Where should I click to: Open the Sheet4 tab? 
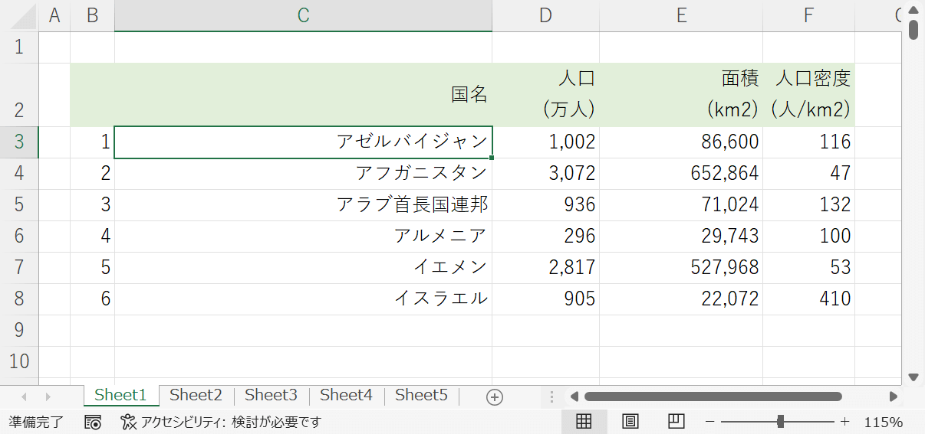coord(346,395)
